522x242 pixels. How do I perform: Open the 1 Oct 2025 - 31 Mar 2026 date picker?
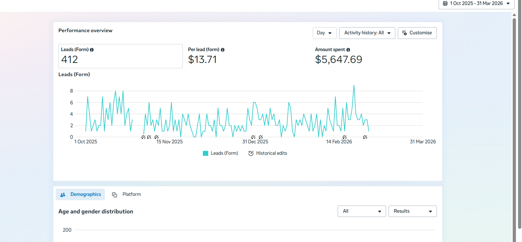[476, 4]
